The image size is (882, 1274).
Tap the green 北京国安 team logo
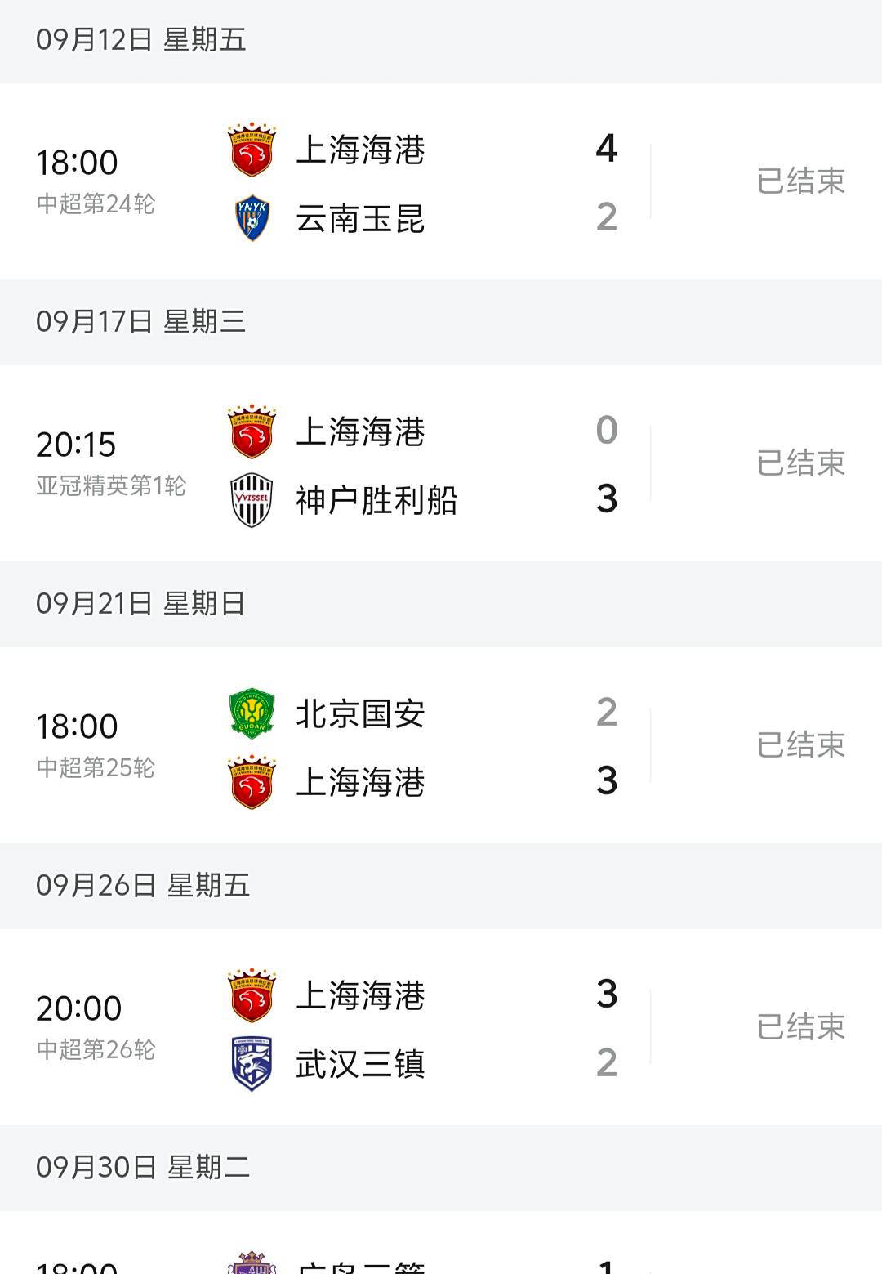point(252,713)
